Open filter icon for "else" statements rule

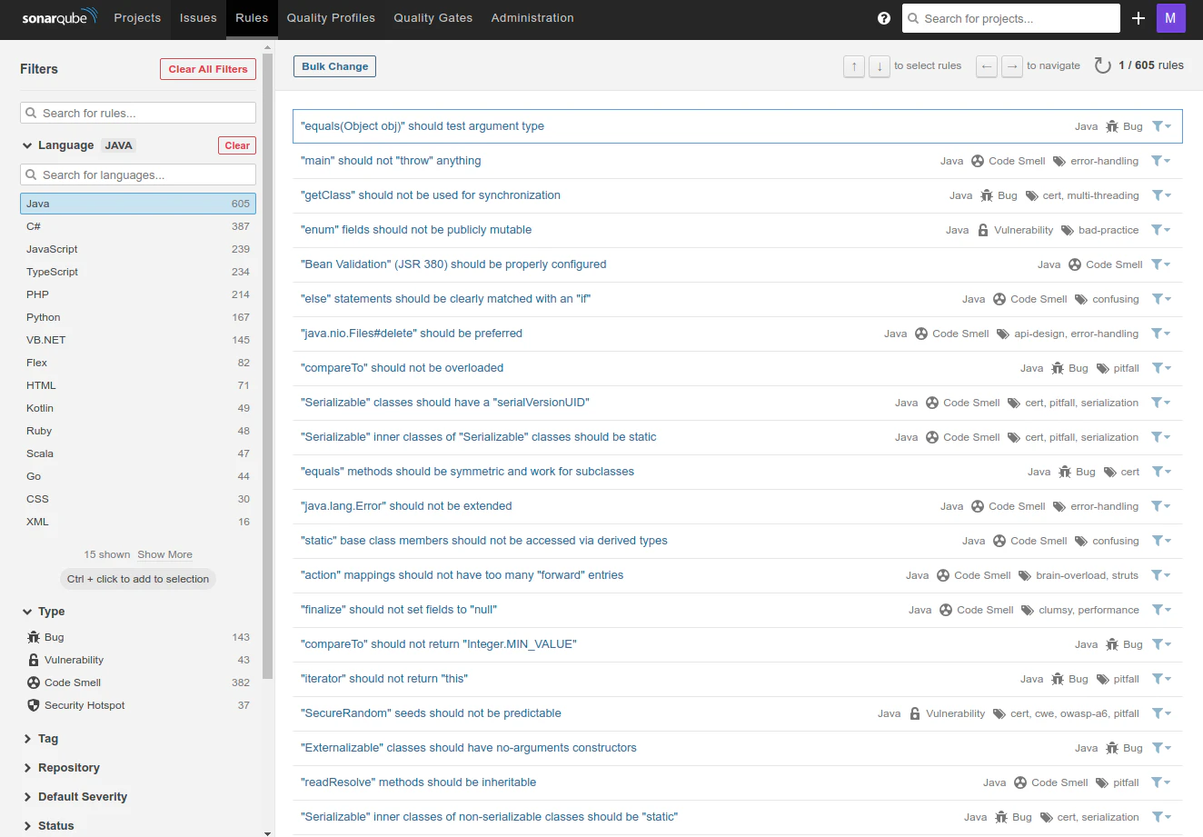click(1161, 299)
